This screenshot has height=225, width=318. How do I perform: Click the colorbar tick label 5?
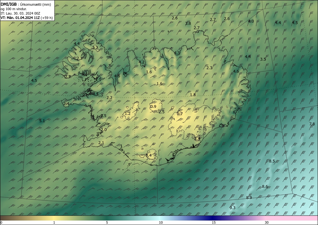click(107, 222)
